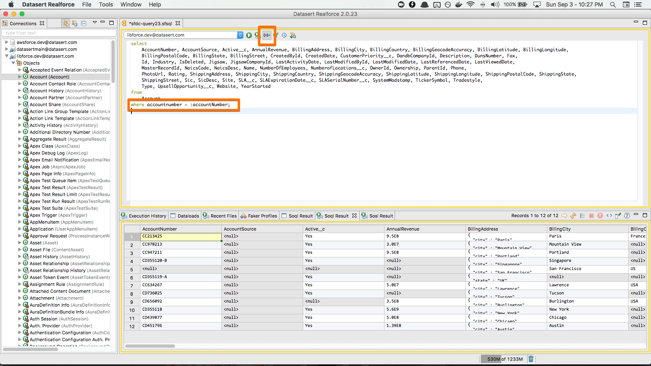Run the query with green play button
651x366 pixels.
tap(249, 35)
